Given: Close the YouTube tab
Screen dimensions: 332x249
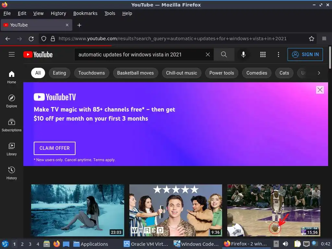Looking at the screenshot, I should [67, 25].
